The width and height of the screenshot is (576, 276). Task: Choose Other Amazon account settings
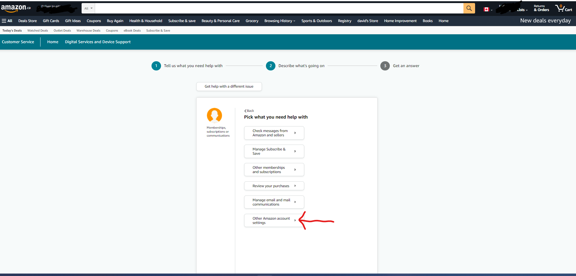pos(274,221)
